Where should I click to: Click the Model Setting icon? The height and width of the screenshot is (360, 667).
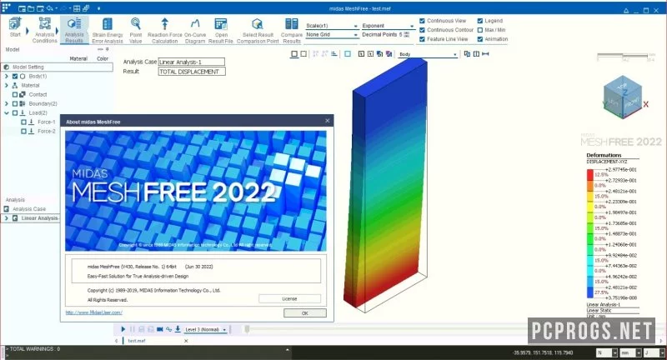[7, 67]
